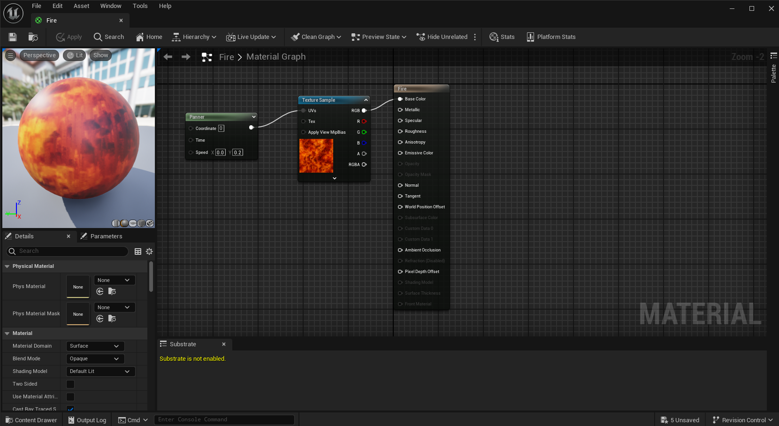
Task: Toggle material Stats
Action: 502,37
